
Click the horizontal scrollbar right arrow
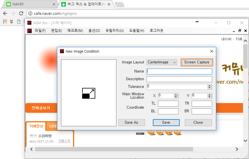[x=237, y=149]
